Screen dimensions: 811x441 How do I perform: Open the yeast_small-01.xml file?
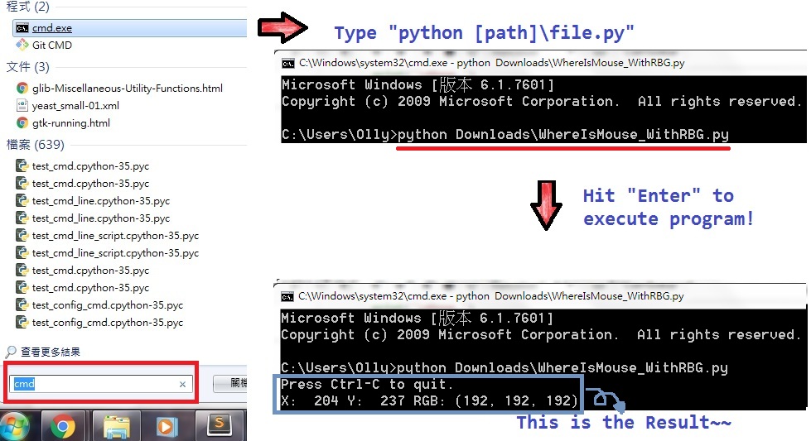75,105
